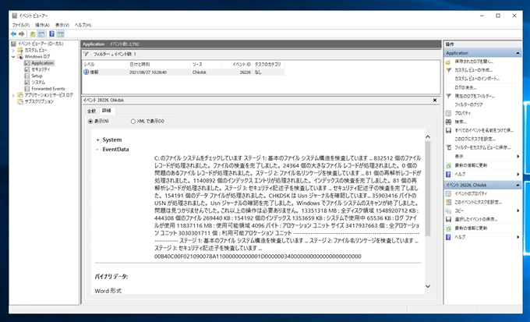Click the Word 形式 binary data label

pyautogui.click(x=108, y=291)
